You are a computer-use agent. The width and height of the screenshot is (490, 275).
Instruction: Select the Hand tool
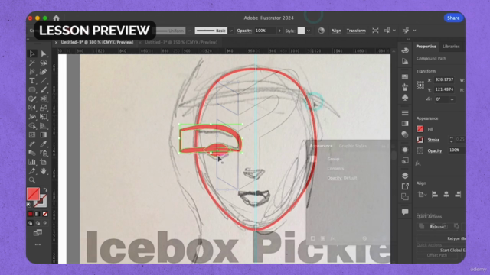tap(44, 171)
